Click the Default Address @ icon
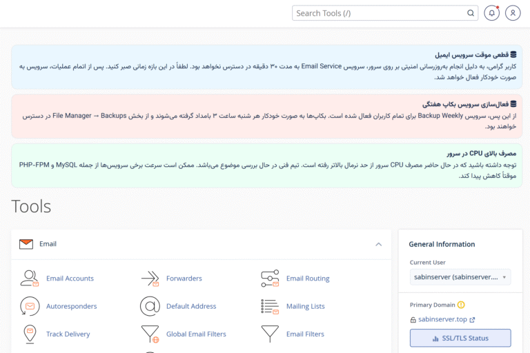This screenshot has width=530, height=353. coord(150,306)
